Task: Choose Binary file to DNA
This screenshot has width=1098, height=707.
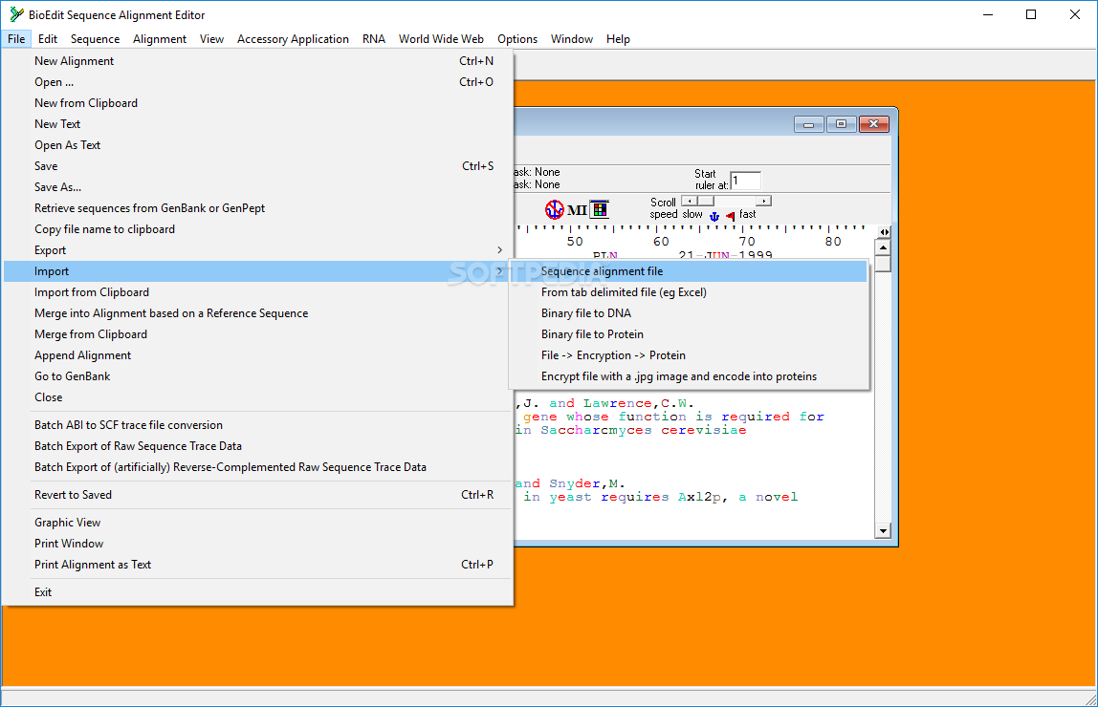Action: [689, 313]
